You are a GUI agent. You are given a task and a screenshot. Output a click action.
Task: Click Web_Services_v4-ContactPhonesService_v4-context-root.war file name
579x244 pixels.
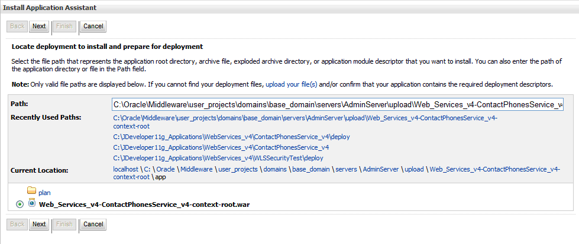[144, 205]
